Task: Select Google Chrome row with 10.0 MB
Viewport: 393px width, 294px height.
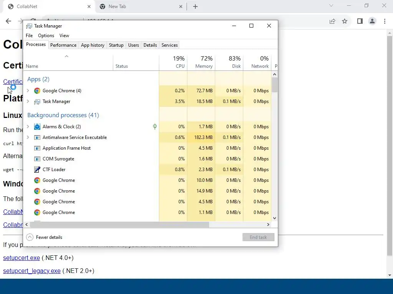Action: pyautogui.click(x=147, y=180)
